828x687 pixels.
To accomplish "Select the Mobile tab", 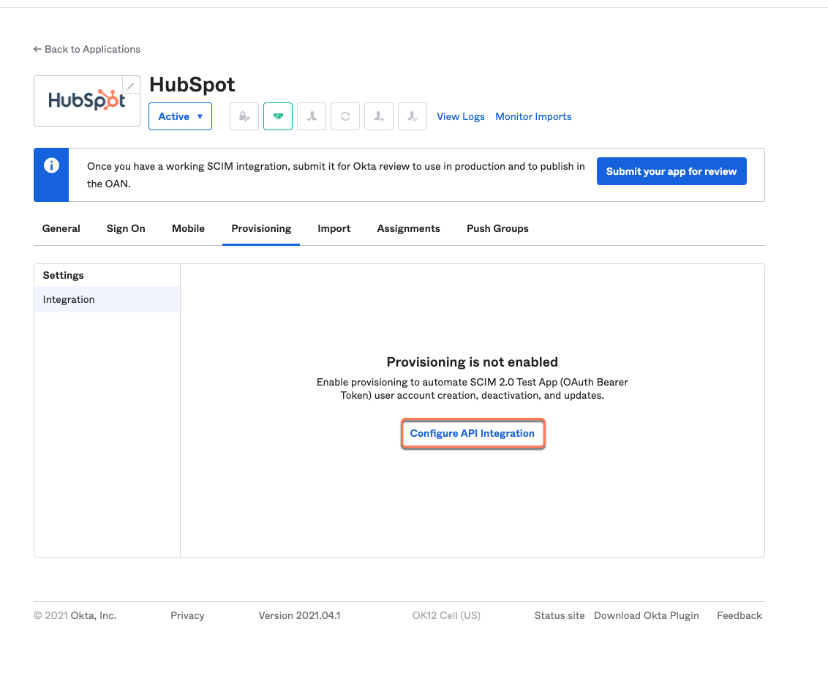I will [188, 228].
